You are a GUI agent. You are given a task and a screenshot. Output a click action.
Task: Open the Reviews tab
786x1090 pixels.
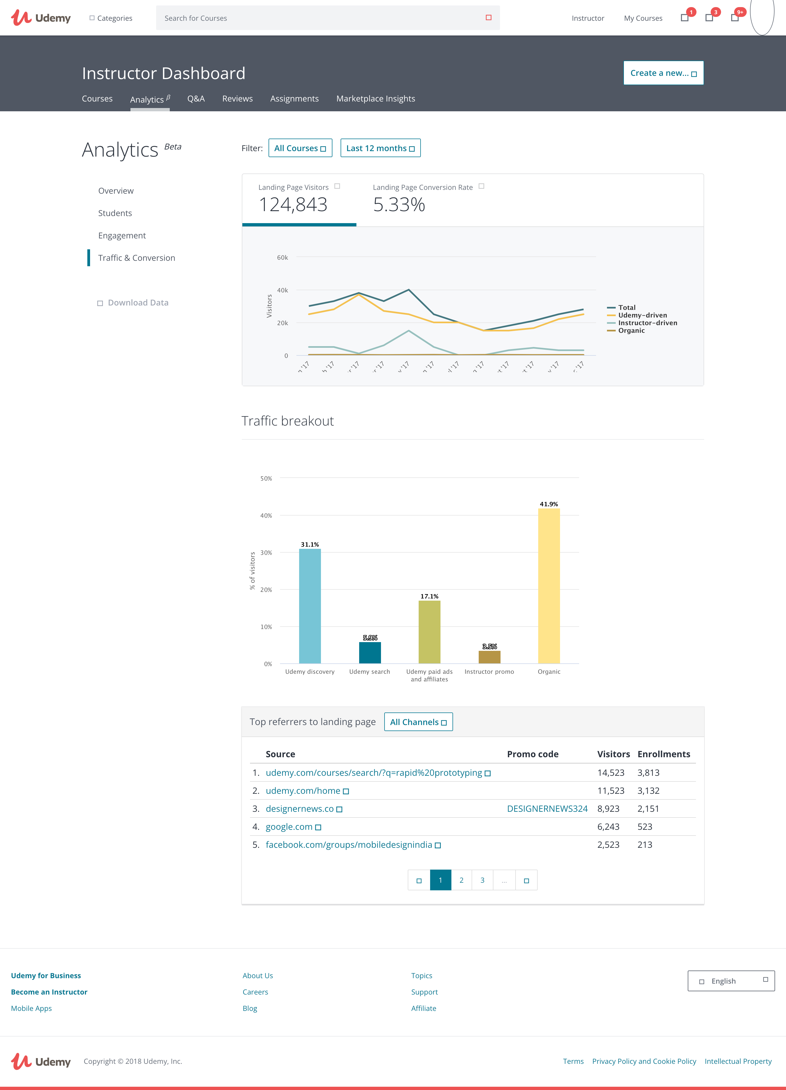pyautogui.click(x=237, y=98)
